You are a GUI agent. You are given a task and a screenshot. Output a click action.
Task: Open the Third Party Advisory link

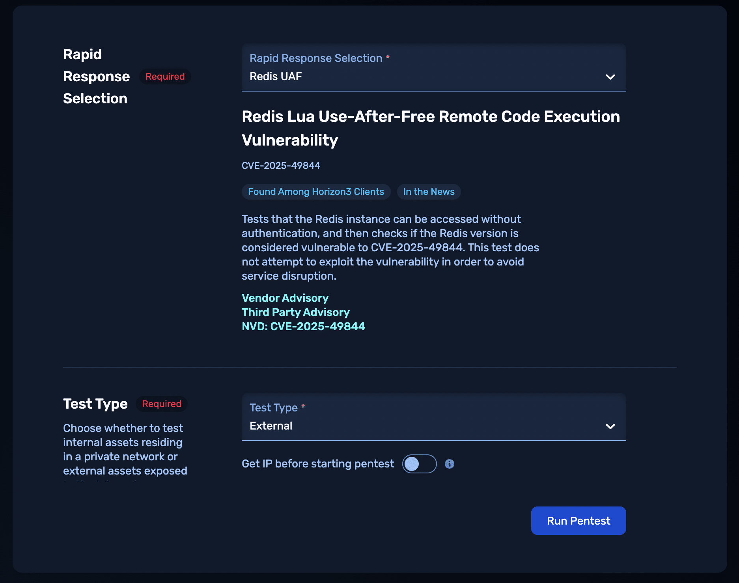(x=295, y=312)
